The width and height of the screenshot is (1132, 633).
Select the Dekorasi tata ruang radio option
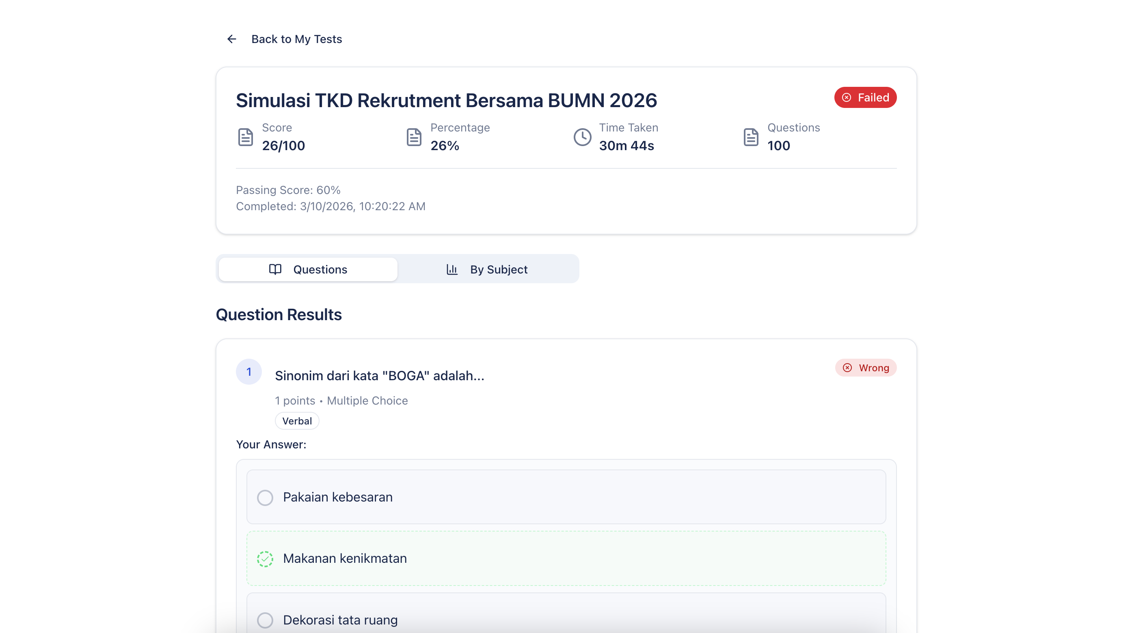click(265, 620)
